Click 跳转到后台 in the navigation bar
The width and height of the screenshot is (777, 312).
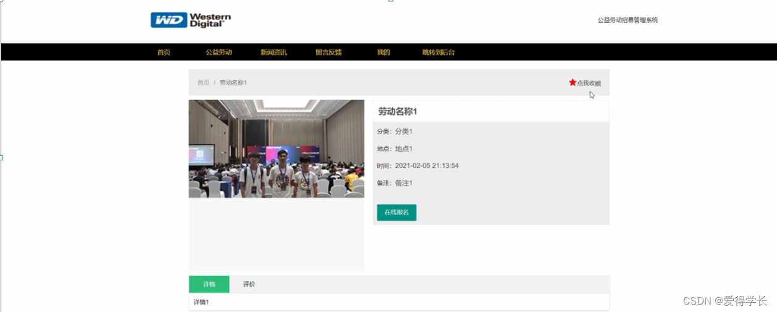tap(439, 52)
